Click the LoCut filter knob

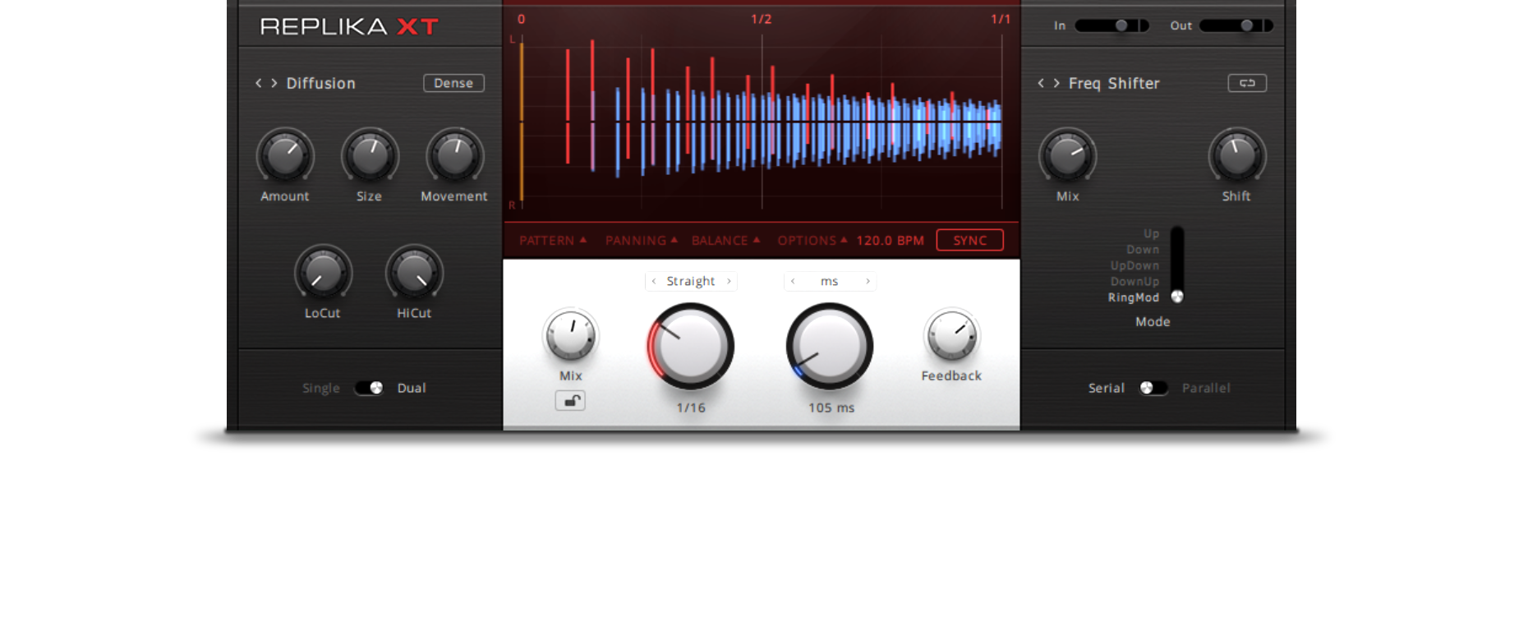click(x=323, y=273)
